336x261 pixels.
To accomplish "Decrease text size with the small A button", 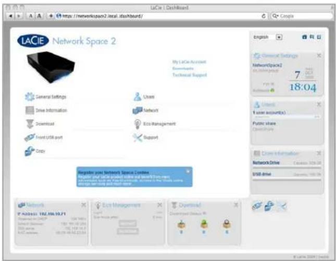I will click(x=31, y=16).
